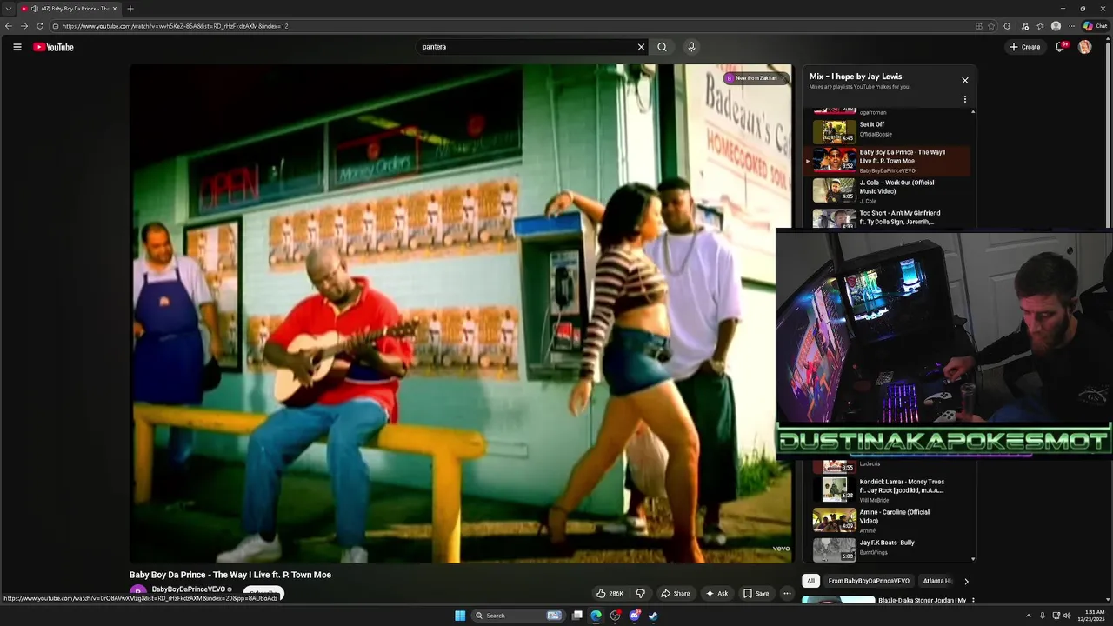The width and height of the screenshot is (1113, 626).
Task: Subscribe to BabyBoyDaPrinceVEVO
Action: tap(263, 593)
